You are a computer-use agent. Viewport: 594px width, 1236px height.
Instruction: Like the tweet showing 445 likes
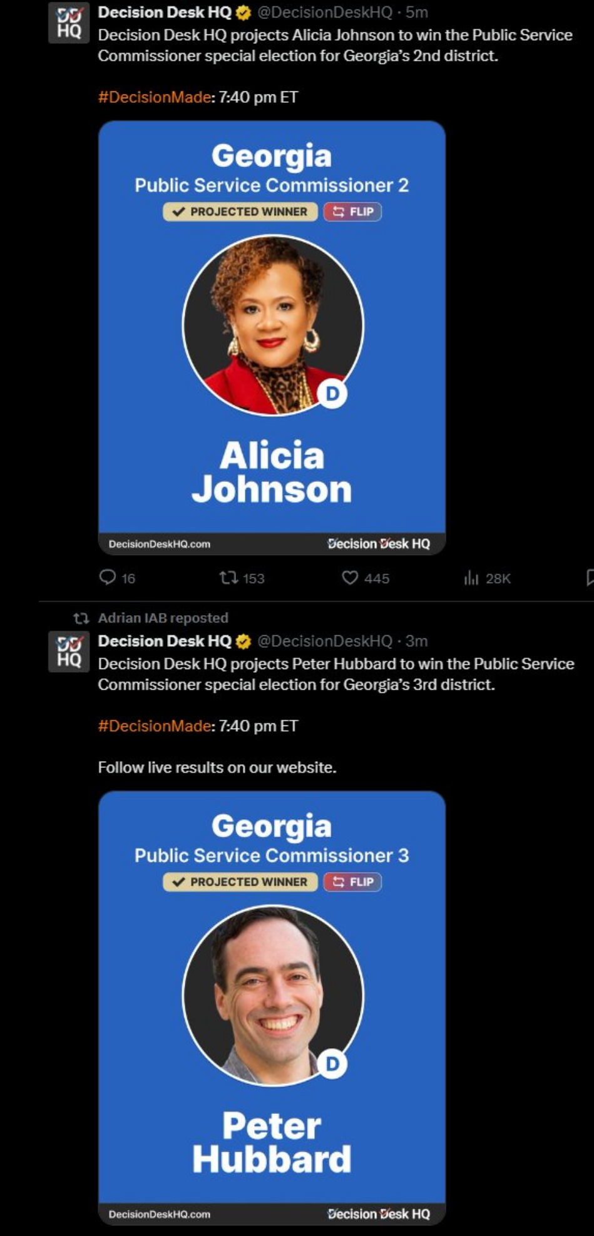(x=350, y=577)
